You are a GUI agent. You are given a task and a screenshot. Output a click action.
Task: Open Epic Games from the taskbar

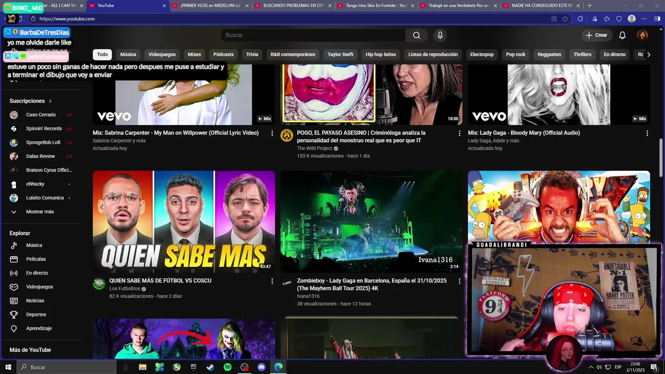point(193,367)
